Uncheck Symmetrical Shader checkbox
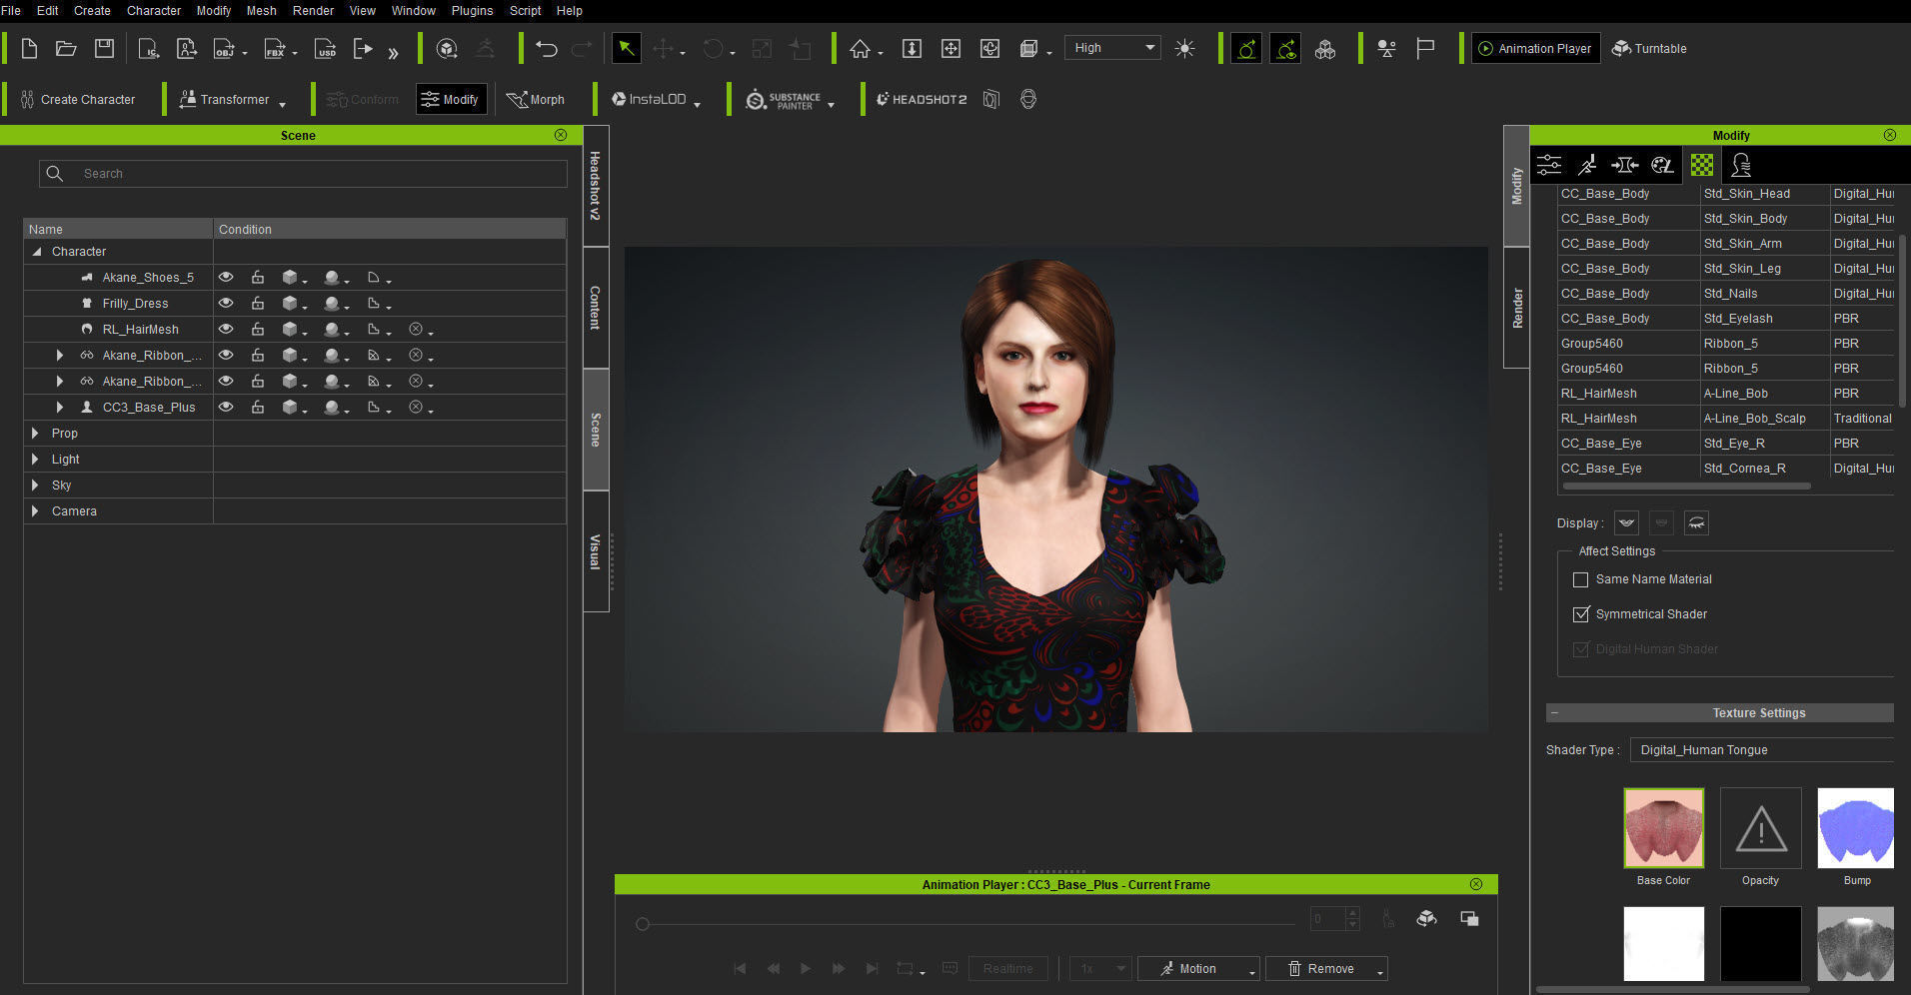 pyautogui.click(x=1580, y=614)
